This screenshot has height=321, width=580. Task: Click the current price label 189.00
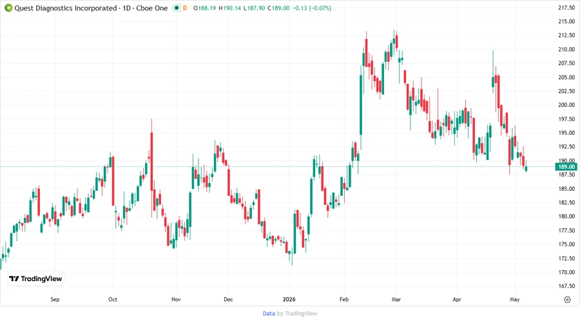tap(566, 167)
